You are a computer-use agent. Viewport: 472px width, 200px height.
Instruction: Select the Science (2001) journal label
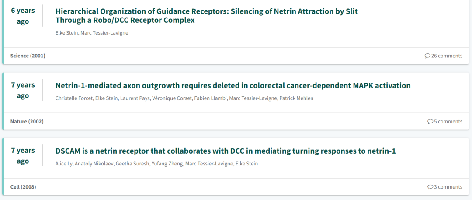(x=28, y=56)
